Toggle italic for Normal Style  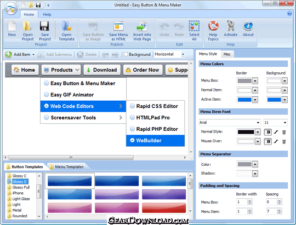tap(276, 132)
